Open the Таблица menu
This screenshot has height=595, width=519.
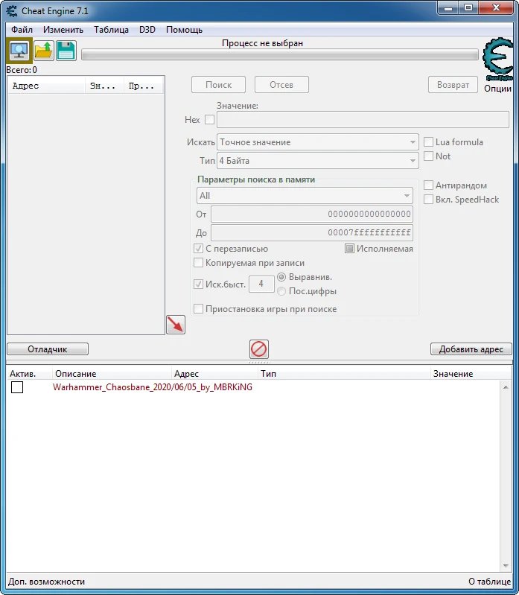pos(112,30)
